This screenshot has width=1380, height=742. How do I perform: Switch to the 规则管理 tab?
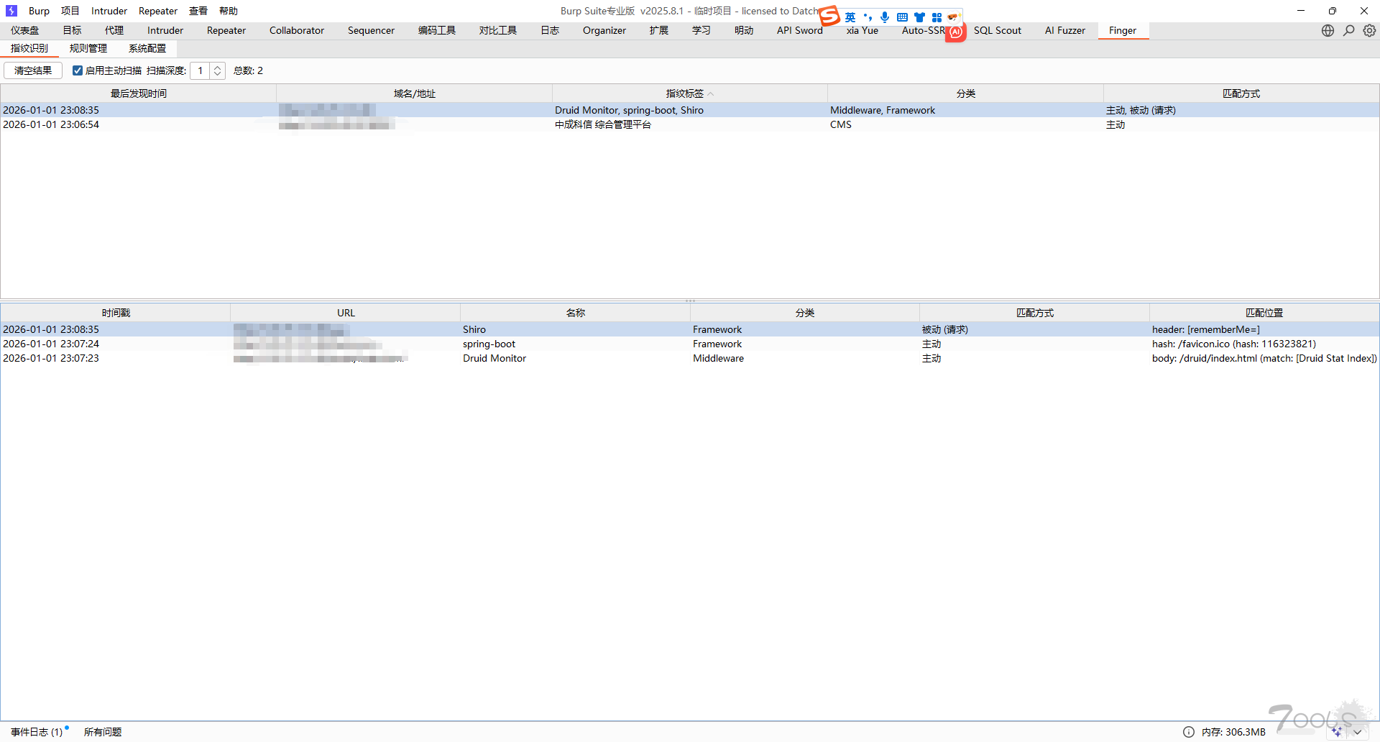point(88,48)
